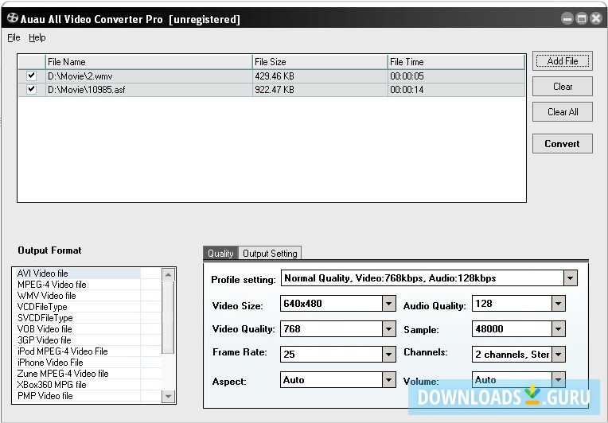
Task: Click the Clear button
Action: [x=563, y=87]
